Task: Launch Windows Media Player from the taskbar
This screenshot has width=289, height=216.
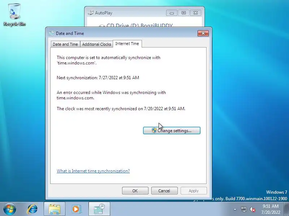Action: [76, 209]
